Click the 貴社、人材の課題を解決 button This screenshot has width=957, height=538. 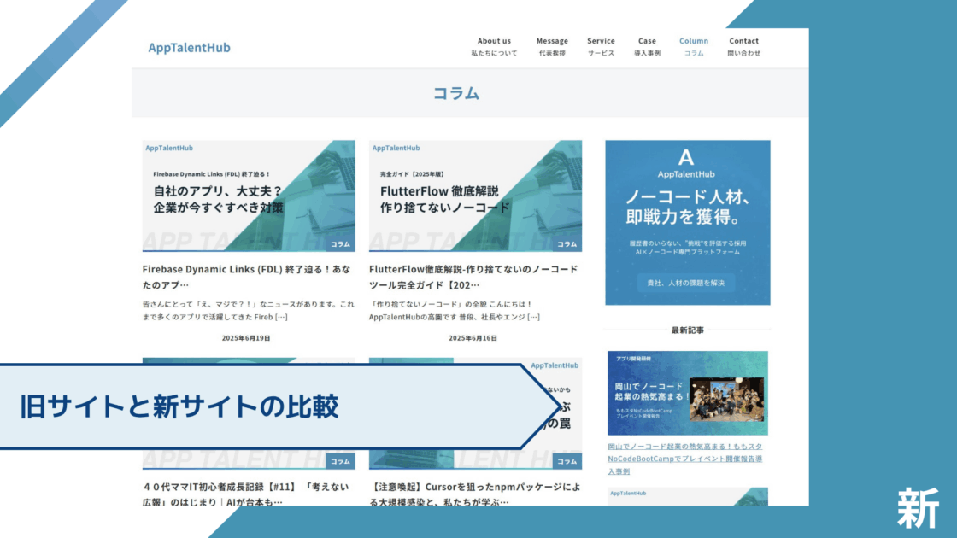click(686, 283)
